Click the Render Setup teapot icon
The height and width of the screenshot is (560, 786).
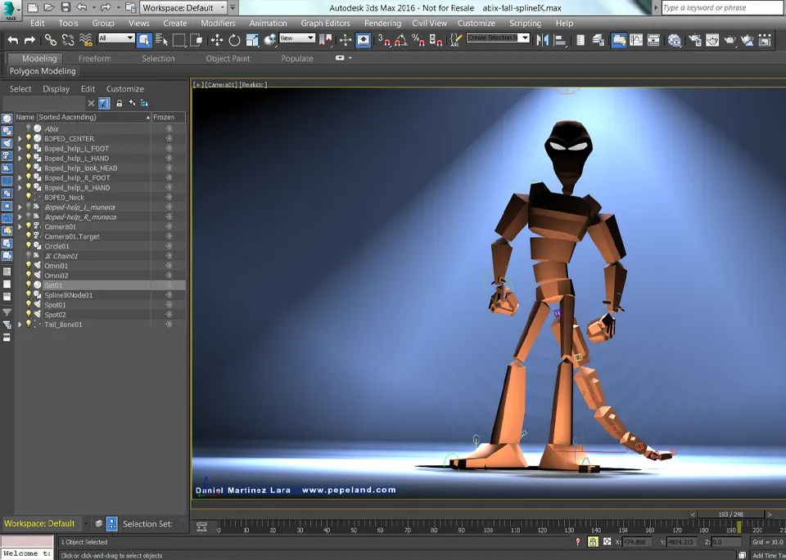[x=695, y=39]
